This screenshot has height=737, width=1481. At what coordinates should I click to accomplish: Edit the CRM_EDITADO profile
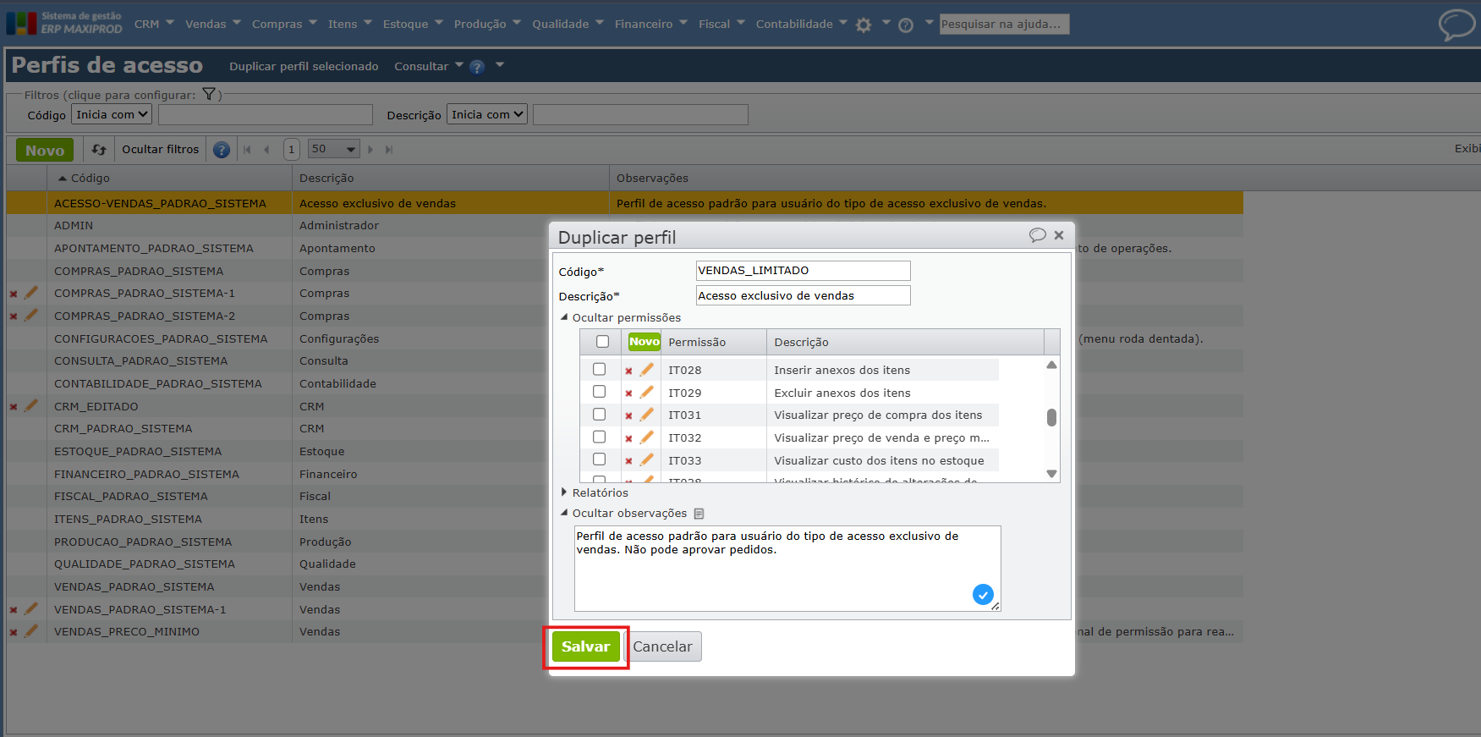point(31,406)
